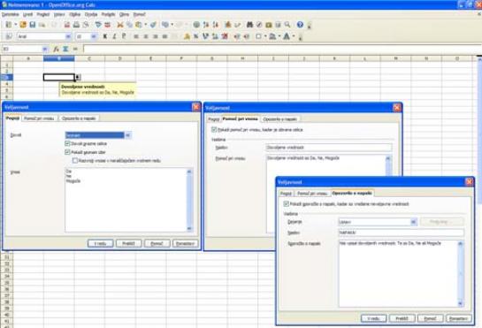The width and height of the screenshot is (482, 328).
Task: Click V redu button in left dialog
Action: point(100,243)
